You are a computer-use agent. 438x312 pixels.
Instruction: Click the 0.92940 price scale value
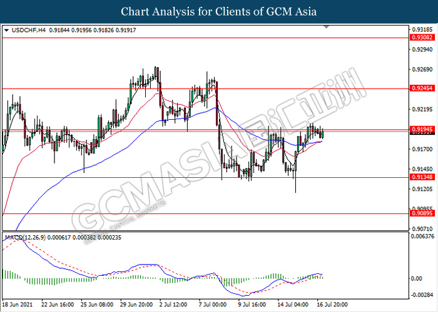424,49
